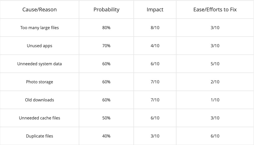Image resolution: width=254 pixels, height=145 pixels.
Task: Click the 1/10 effort for Old downloads
Action: tap(215, 100)
